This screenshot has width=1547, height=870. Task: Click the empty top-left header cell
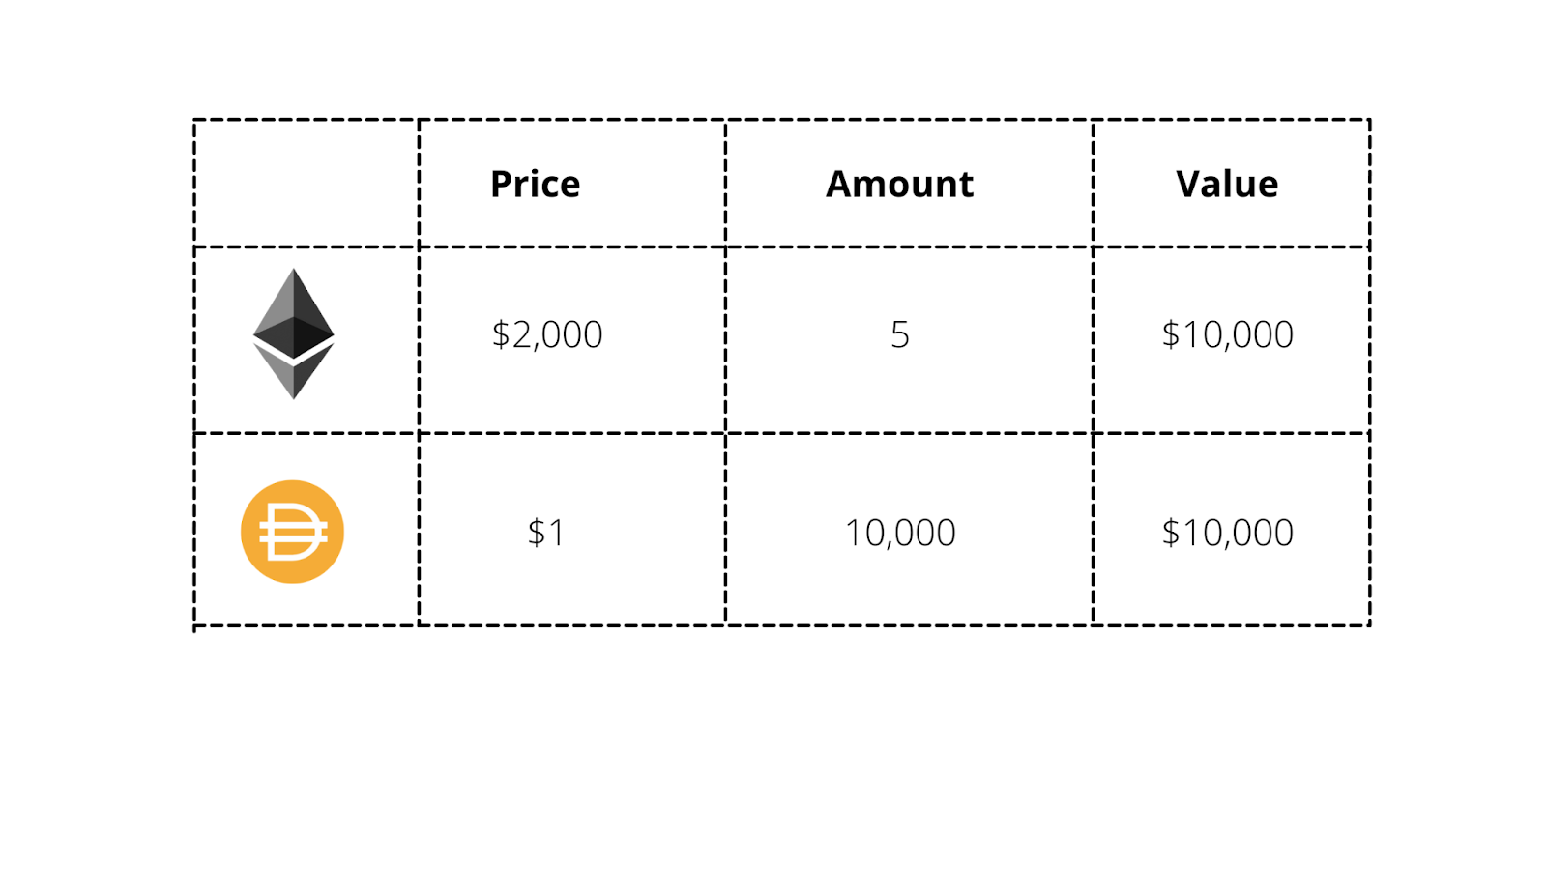(x=306, y=184)
